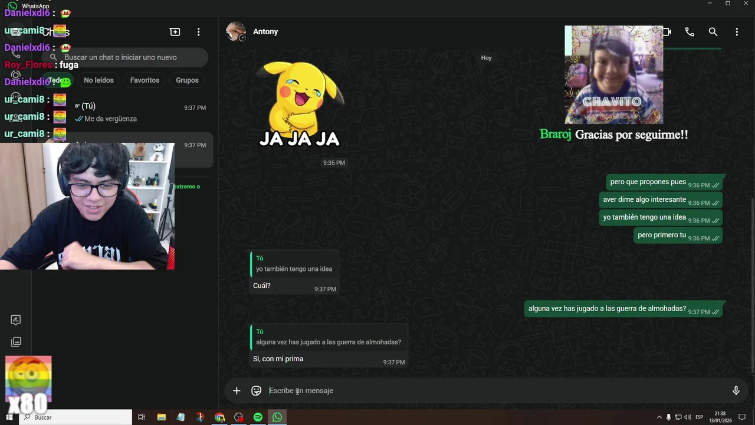Switch the ESP input language
The width and height of the screenshot is (755, 425).
pos(700,417)
